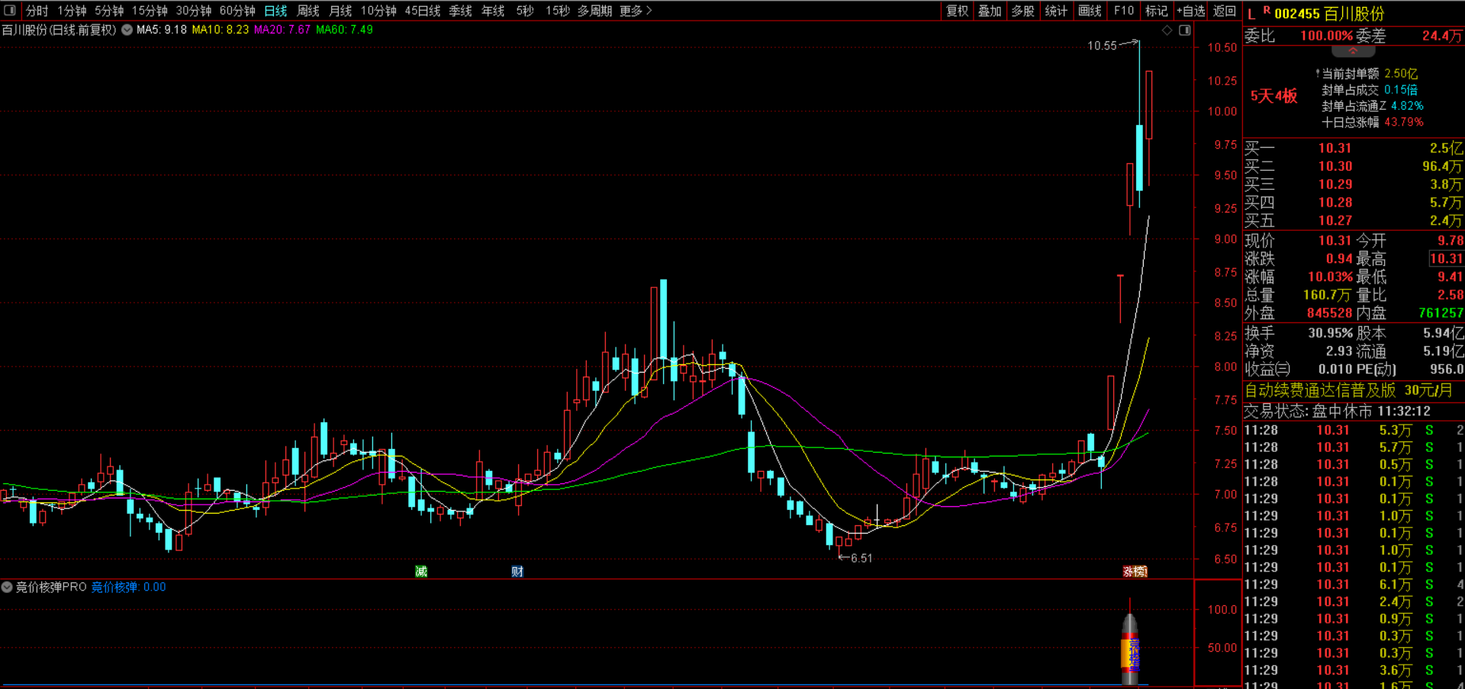Activate the 画线 drawing tool button
1465x689 pixels.
(x=1090, y=11)
